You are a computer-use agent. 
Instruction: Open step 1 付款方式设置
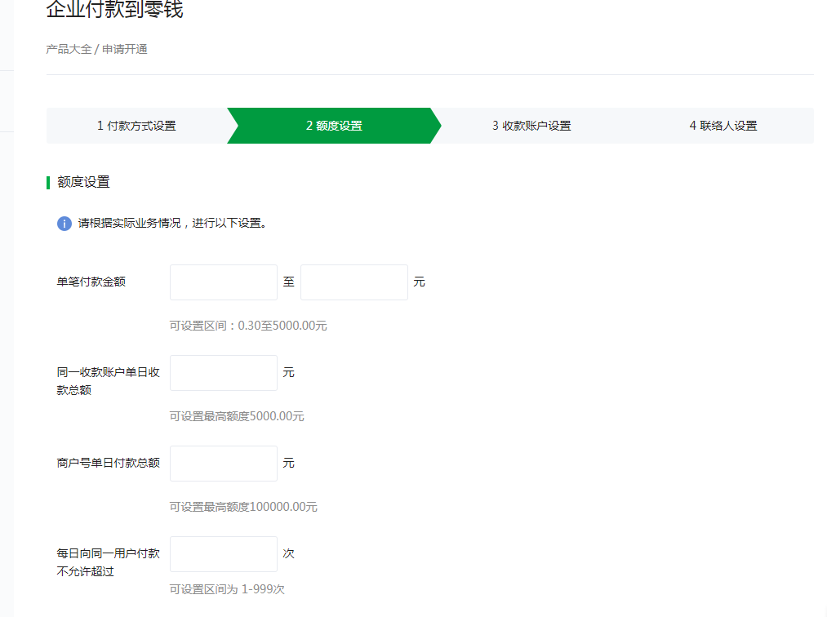coord(136,126)
